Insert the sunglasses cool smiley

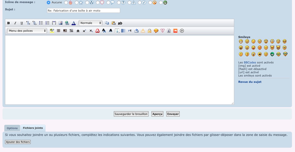(285, 41)
